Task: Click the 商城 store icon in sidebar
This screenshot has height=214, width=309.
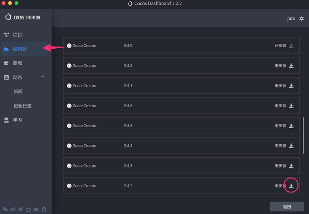Action: click(x=6, y=63)
